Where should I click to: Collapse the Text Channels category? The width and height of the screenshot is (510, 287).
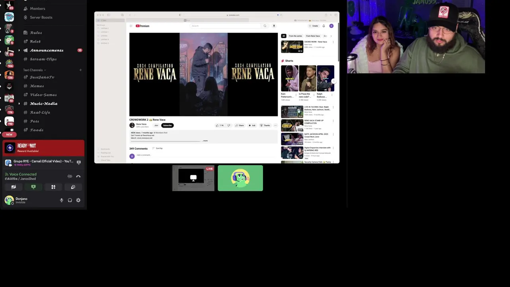coord(34,70)
